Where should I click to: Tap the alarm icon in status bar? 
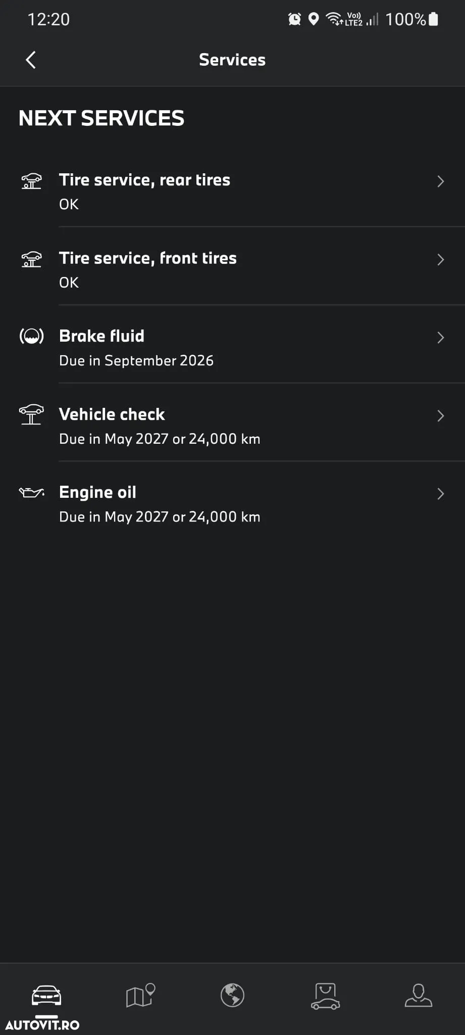pos(294,19)
